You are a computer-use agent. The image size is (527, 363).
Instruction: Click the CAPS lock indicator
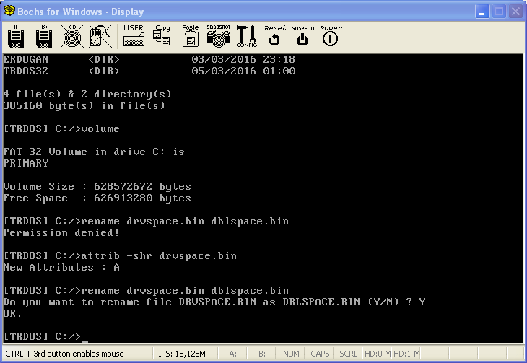tap(320, 354)
